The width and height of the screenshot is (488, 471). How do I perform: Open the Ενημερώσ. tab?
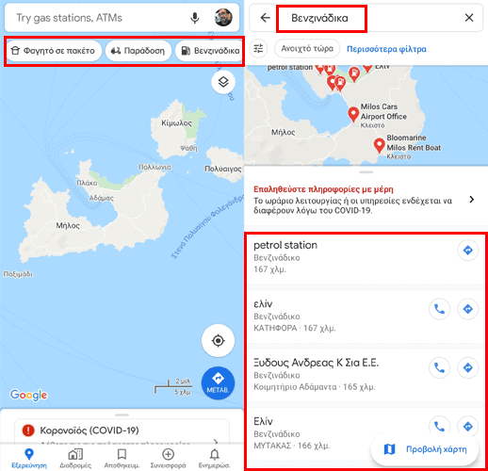tap(214, 459)
